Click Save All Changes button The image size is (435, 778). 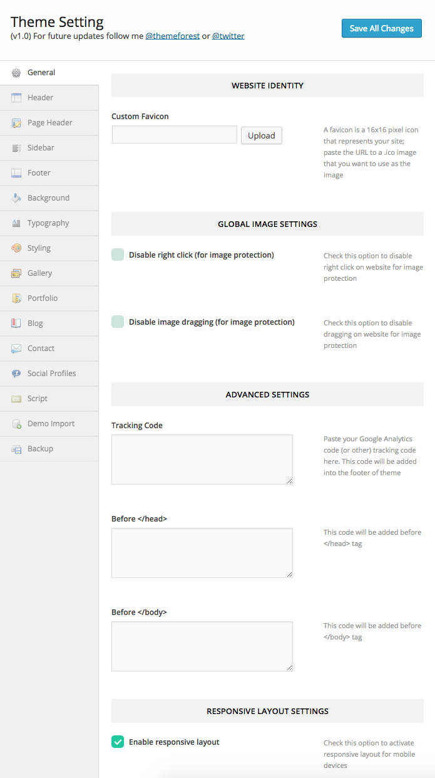coord(381,28)
